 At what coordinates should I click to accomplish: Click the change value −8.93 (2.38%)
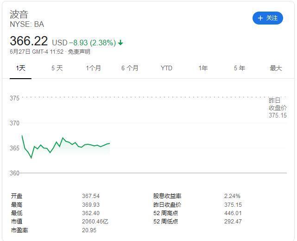pyautogui.click(x=92, y=43)
